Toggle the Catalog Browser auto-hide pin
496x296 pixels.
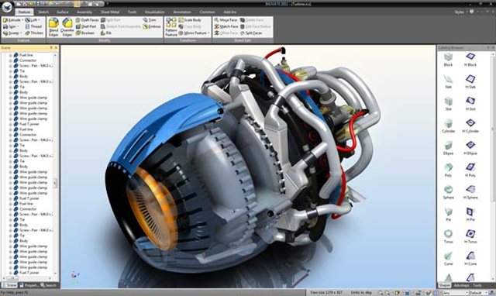487,48
